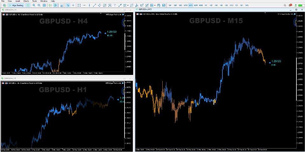
Task: Zoom in on the chart
Action: click(34, 5)
